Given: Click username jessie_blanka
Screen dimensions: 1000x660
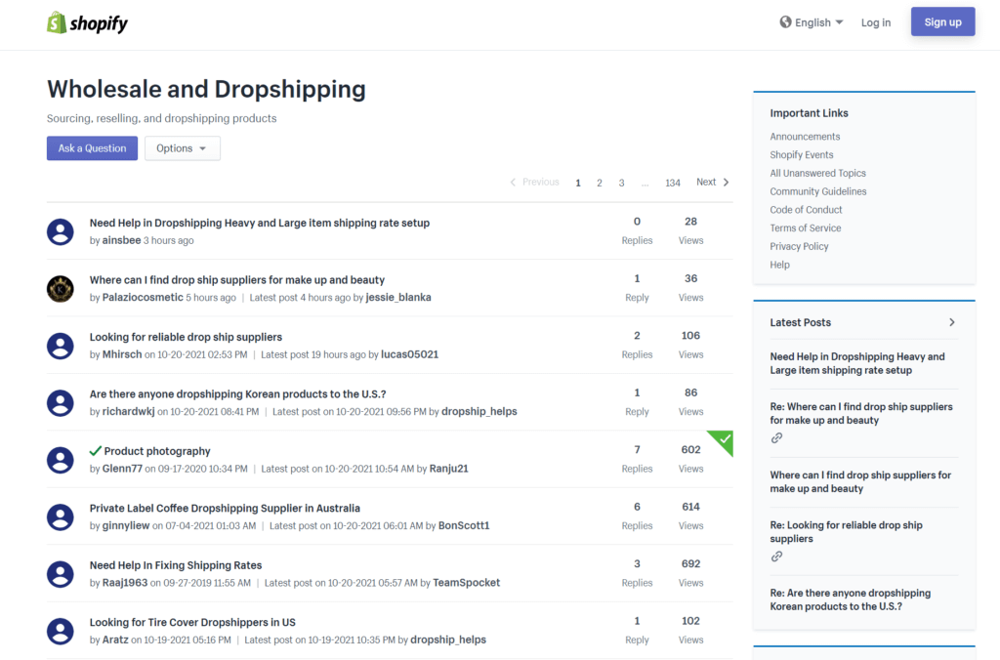Looking at the screenshot, I should (x=398, y=297).
